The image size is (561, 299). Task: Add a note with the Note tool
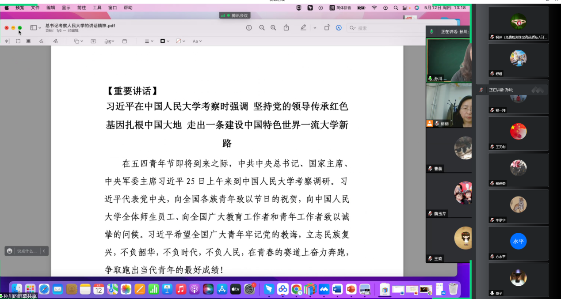pos(125,41)
